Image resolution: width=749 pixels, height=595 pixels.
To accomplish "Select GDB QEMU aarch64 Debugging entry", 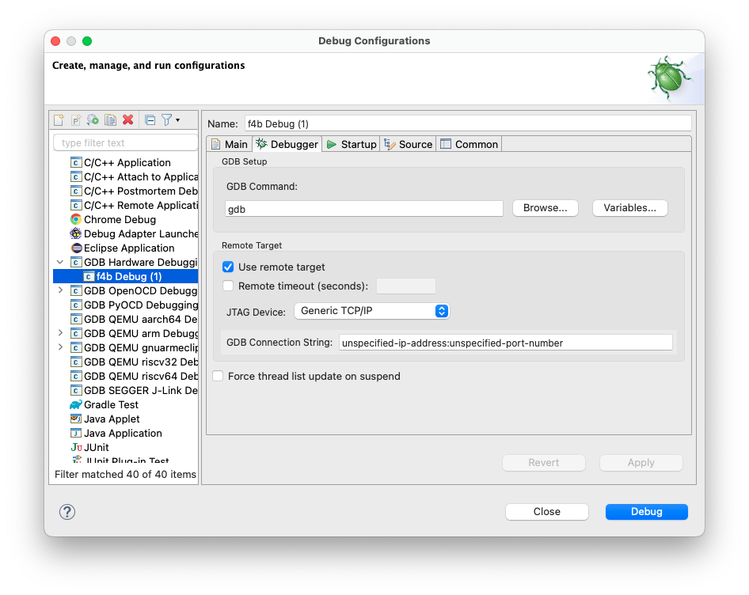I will pos(134,319).
